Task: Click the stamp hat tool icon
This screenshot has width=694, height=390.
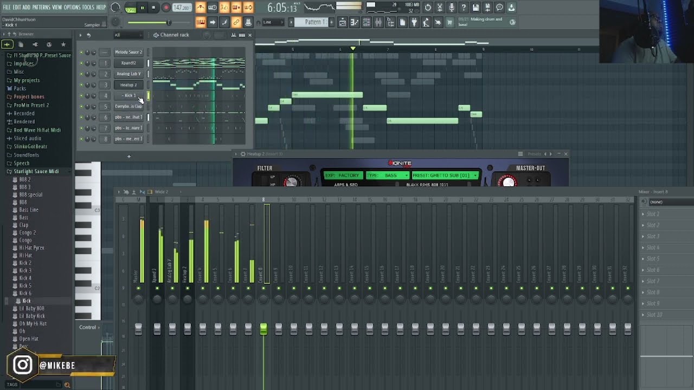Action: (248, 22)
